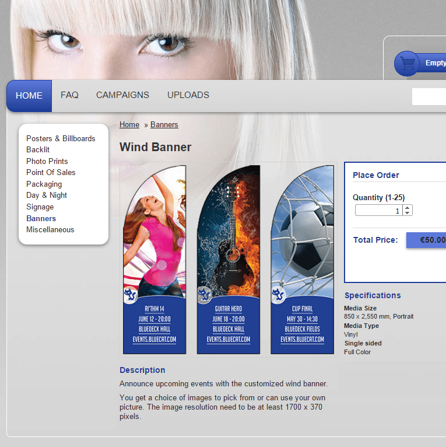Image resolution: width=446 pixels, height=447 pixels.
Task: Select the Signage category
Action: [40, 207]
